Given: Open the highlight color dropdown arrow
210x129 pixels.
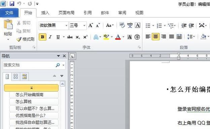Looking at the screenshot, I should tap(112, 37).
